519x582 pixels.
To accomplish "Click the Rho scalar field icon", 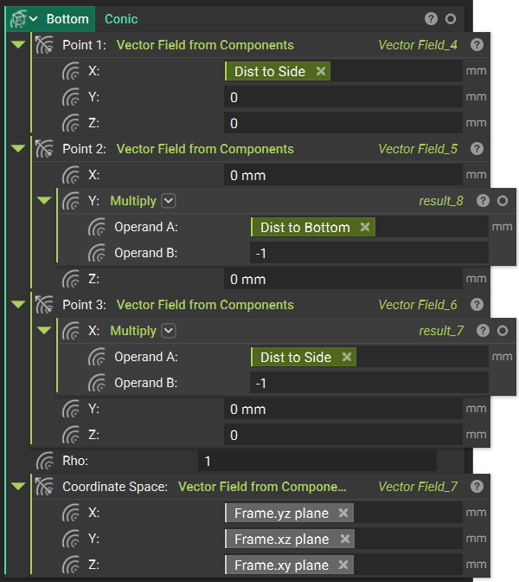I will [x=45, y=461].
